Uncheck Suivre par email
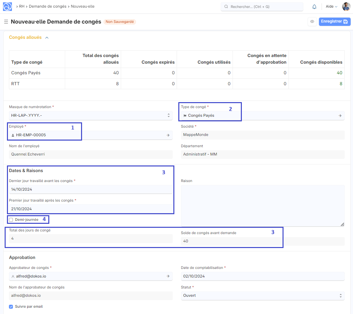 point(11,307)
